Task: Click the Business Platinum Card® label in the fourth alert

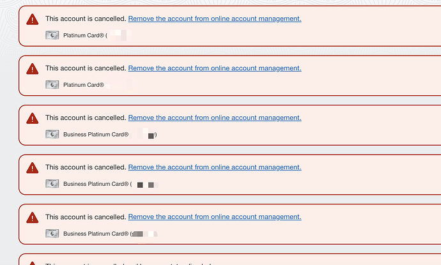Action: click(x=96, y=184)
